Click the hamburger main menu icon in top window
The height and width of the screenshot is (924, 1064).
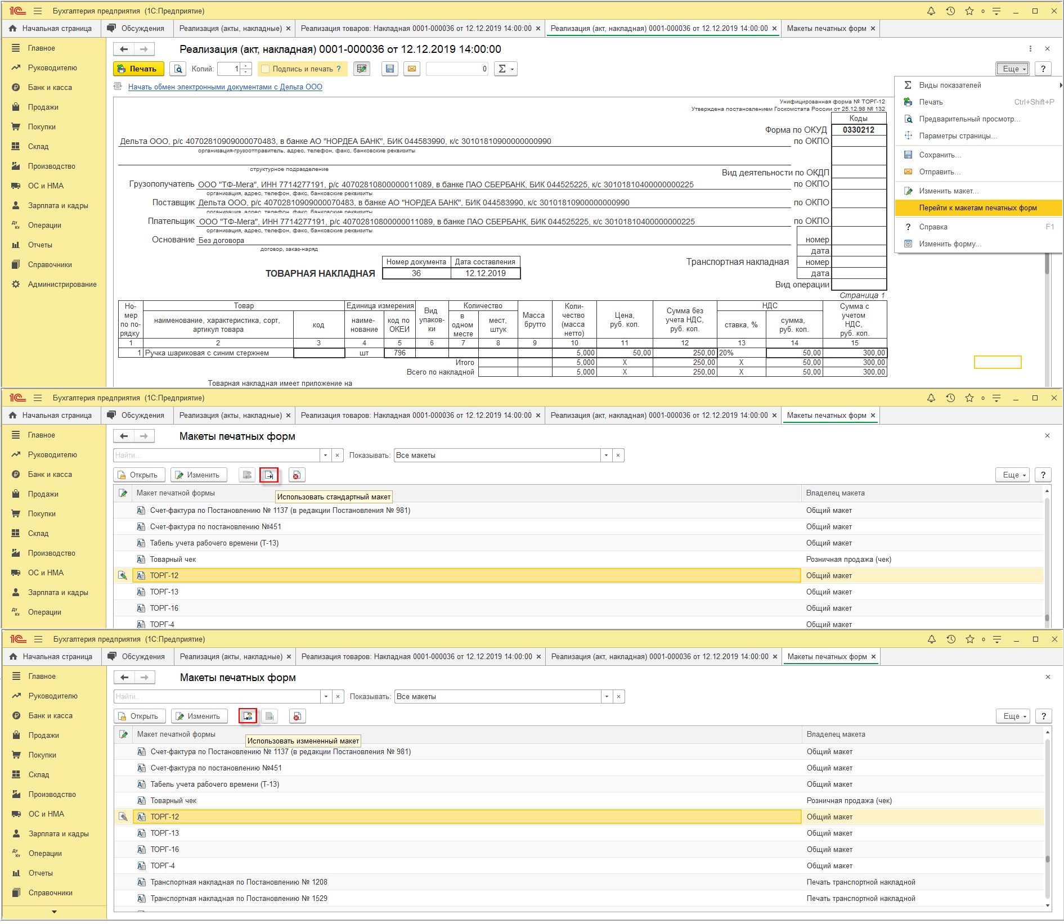tap(38, 11)
